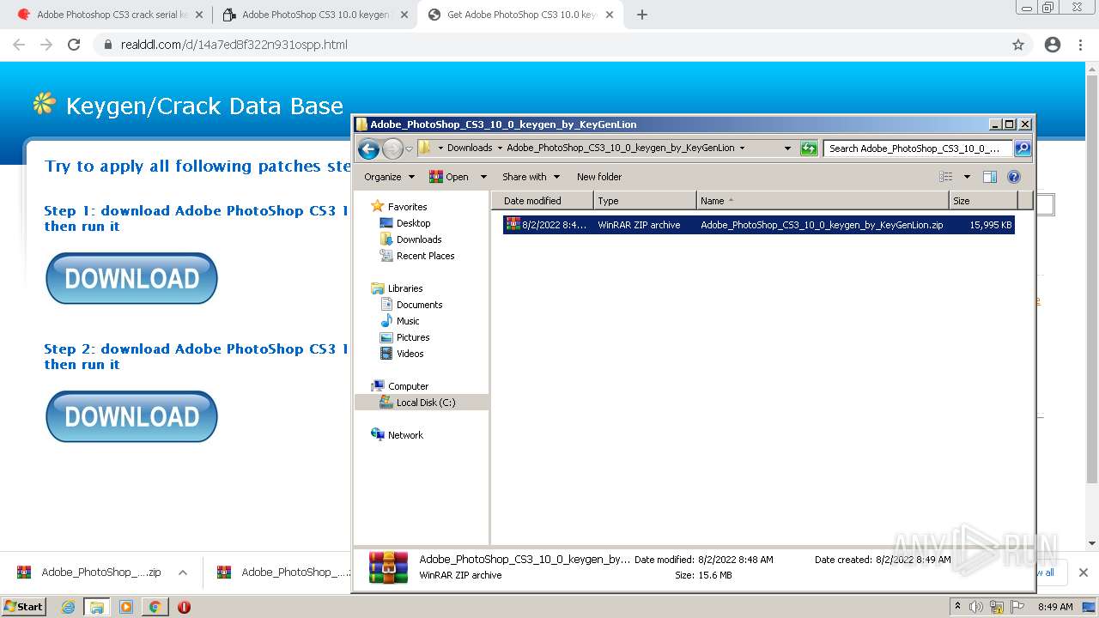Click Step 2 DOWNLOAD button

point(131,416)
